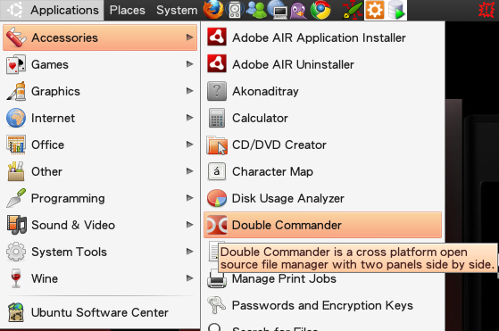Click the Pidgin messenger panel icon
499x331 pixels.
(299, 10)
